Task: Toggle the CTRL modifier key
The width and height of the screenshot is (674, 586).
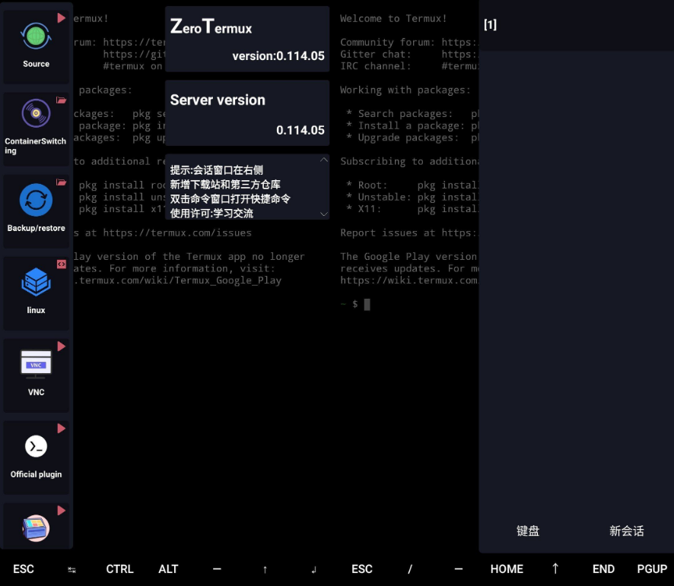Action: point(119,569)
